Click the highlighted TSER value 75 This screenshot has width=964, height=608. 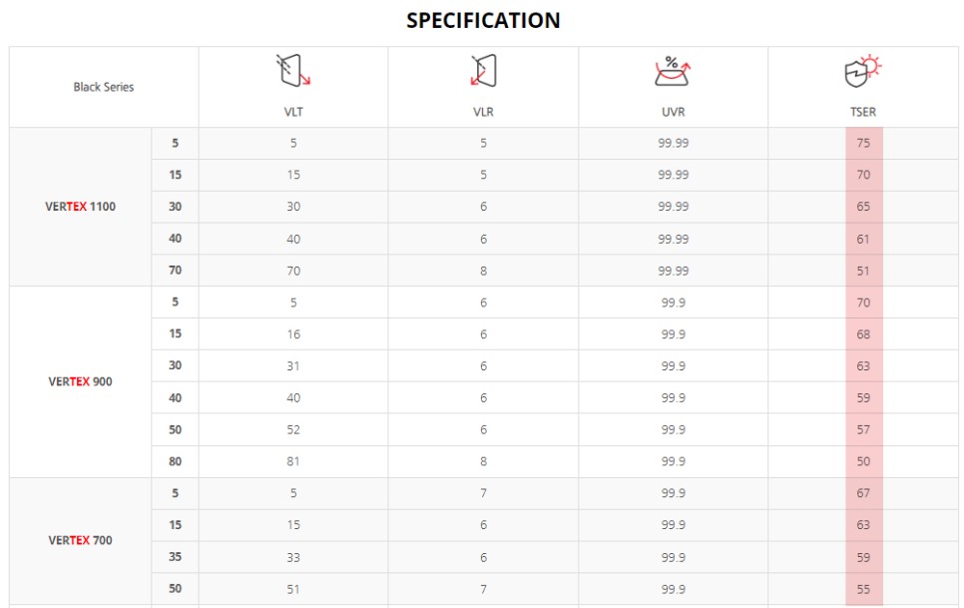tap(863, 143)
